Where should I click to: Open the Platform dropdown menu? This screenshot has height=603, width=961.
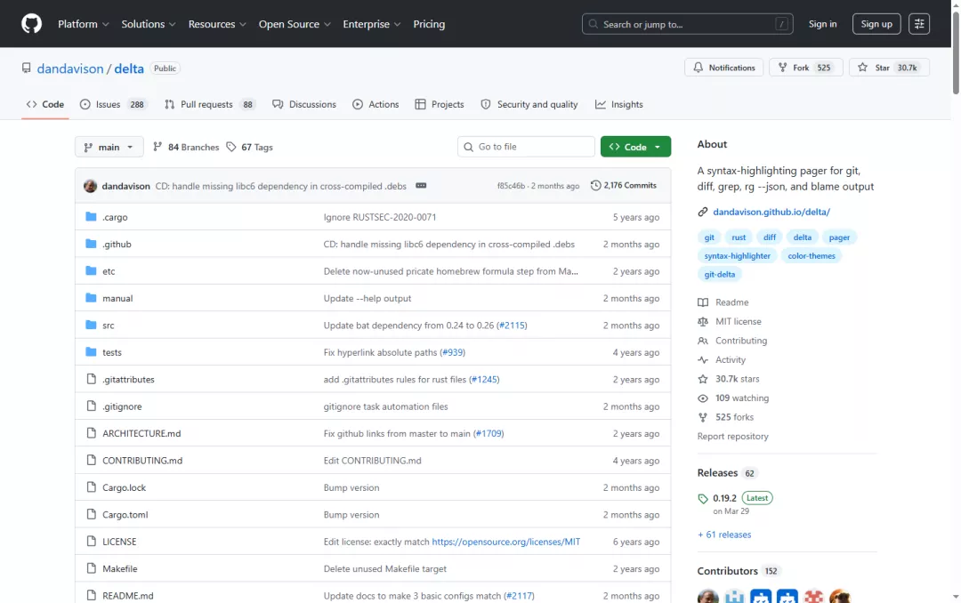pos(84,24)
